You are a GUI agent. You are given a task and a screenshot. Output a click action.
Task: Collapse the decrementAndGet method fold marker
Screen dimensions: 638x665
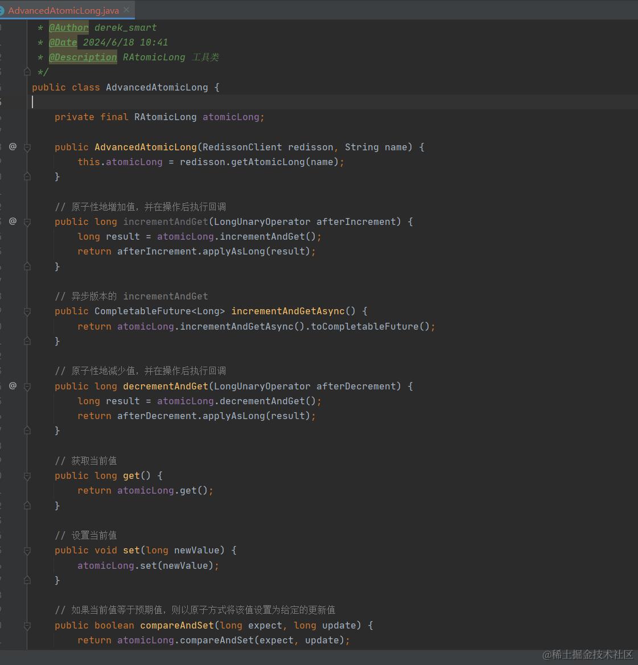[x=27, y=387]
